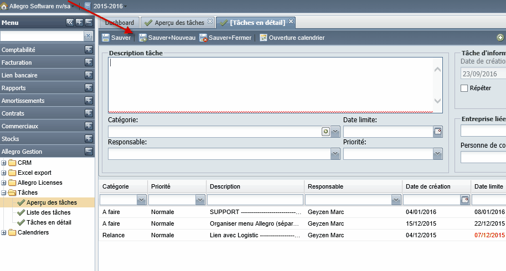This screenshot has height=271, width=506.
Task: Collapse the Menu panel with double-arrow icon
Action: pyautogui.click(x=70, y=22)
